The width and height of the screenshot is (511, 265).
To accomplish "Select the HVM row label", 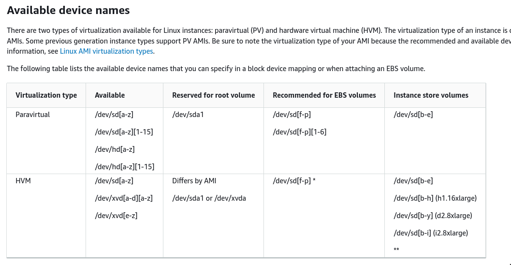I will pyautogui.click(x=23, y=181).
